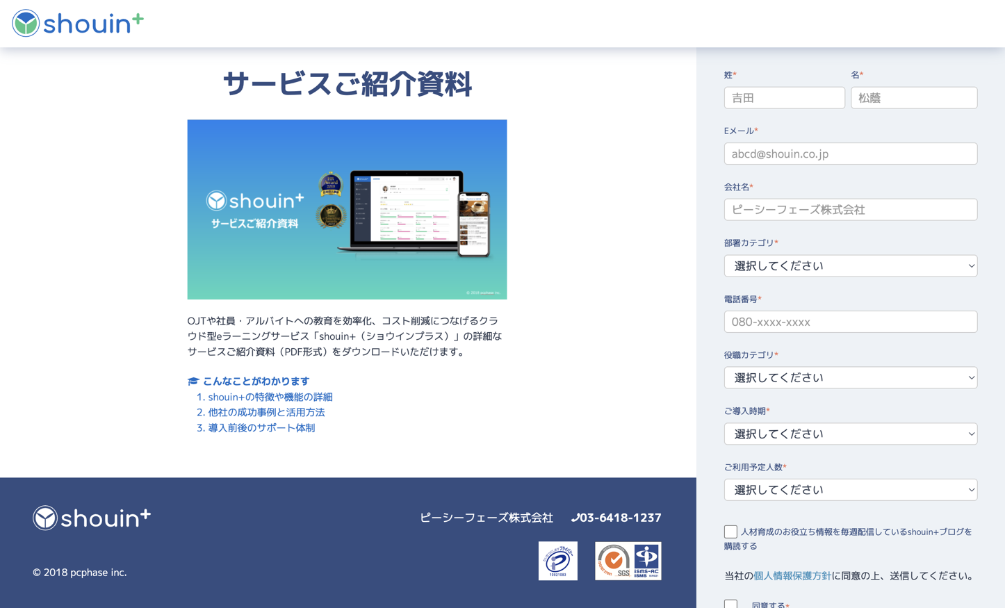Viewport: 1005px width, 608px height.
Task: Open the ISMS-AC certification badge
Action: (646, 561)
